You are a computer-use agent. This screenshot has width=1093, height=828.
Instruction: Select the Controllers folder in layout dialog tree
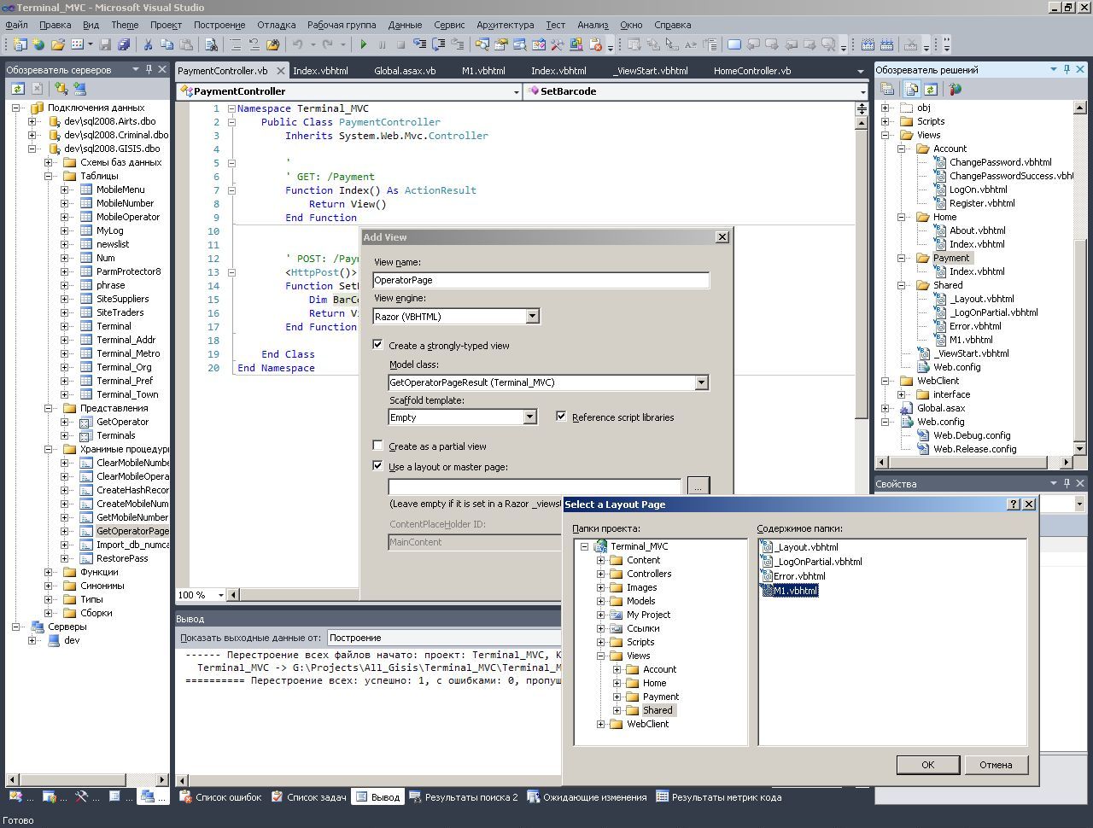pyautogui.click(x=648, y=574)
